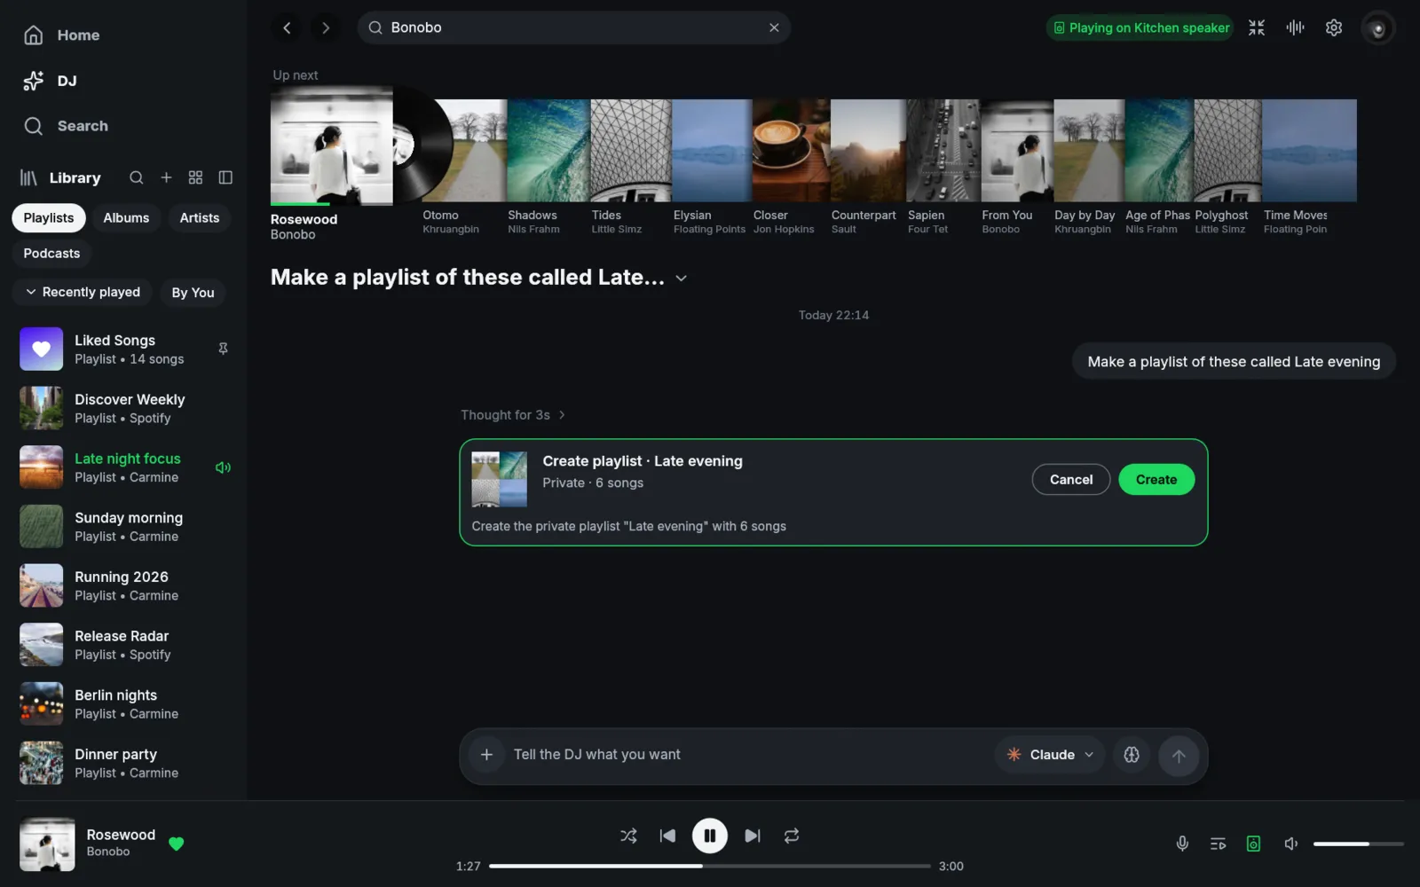Toggle the brain thinking mode button
The width and height of the screenshot is (1420, 887).
(x=1132, y=755)
